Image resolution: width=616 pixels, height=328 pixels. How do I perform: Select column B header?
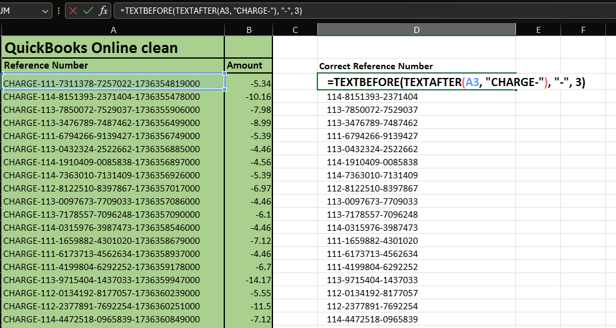[249, 29]
